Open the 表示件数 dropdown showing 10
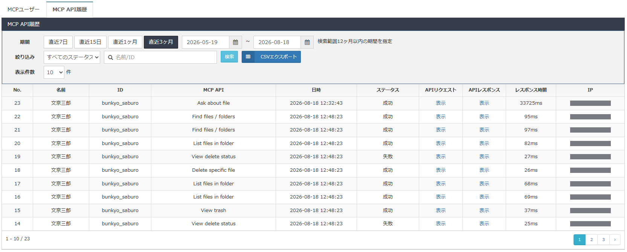627x252 pixels. coord(54,72)
